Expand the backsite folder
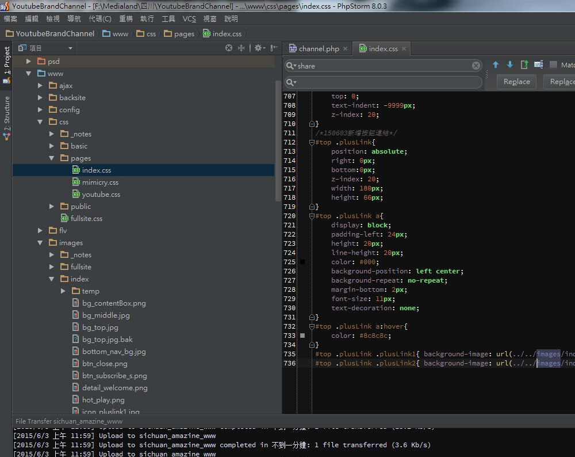Viewport: 575px width, 457px height. click(40, 98)
